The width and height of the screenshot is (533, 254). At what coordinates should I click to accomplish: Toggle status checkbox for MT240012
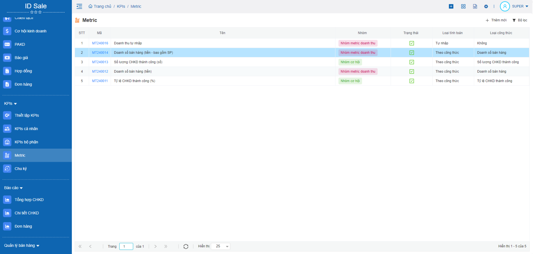coord(412,71)
